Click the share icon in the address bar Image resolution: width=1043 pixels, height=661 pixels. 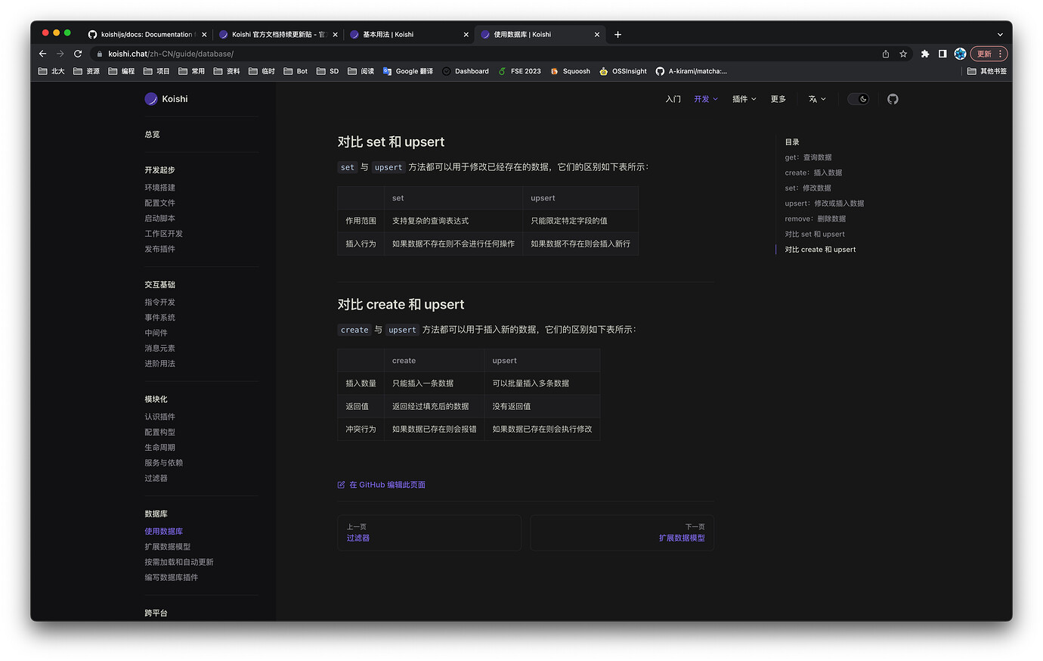[885, 54]
